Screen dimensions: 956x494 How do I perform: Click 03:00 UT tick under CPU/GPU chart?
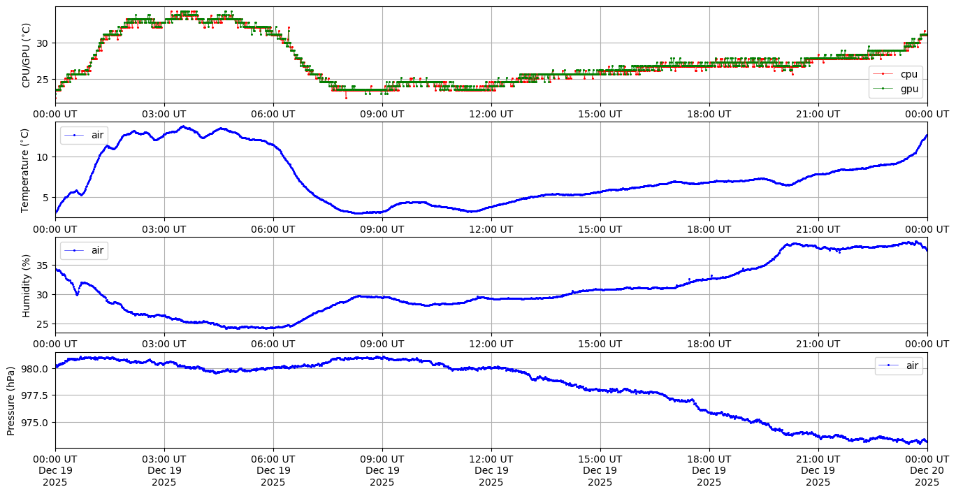pos(164,114)
